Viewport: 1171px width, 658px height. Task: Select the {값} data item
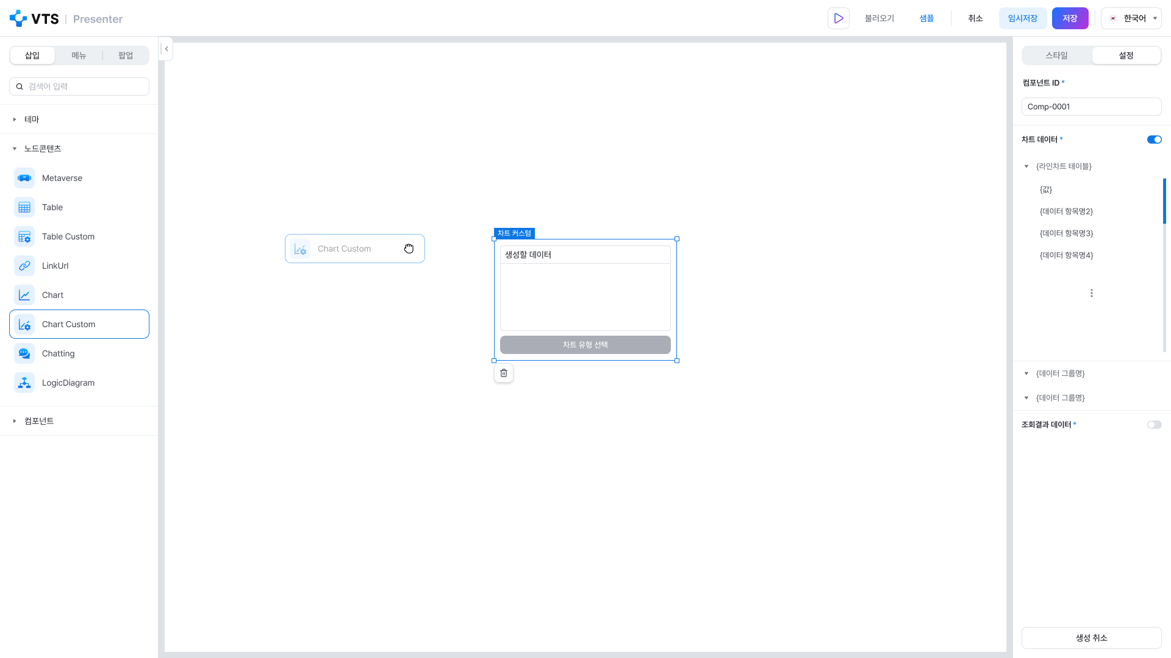point(1046,189)
